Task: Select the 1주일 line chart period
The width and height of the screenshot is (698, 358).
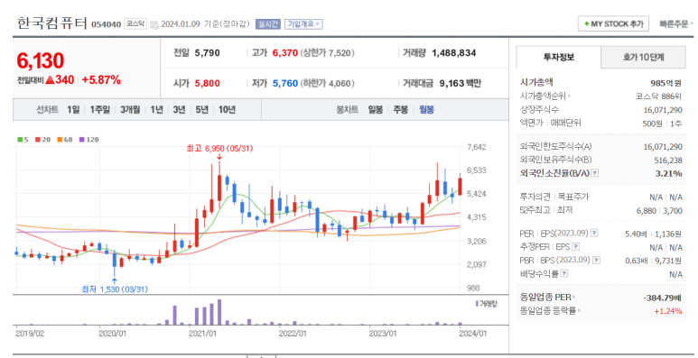Action: point(99,110)
